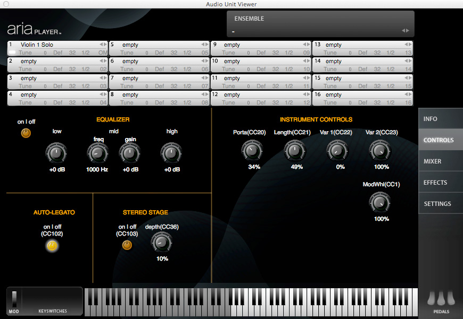The height and width of the screenshot is (319, 463).
Task: Toggle the Equalizer on/off button
Action: coord(26,133)
